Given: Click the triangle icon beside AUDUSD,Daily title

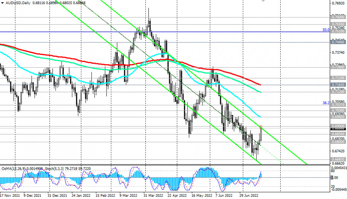Looking at the screenshot, I should point(2,3).
